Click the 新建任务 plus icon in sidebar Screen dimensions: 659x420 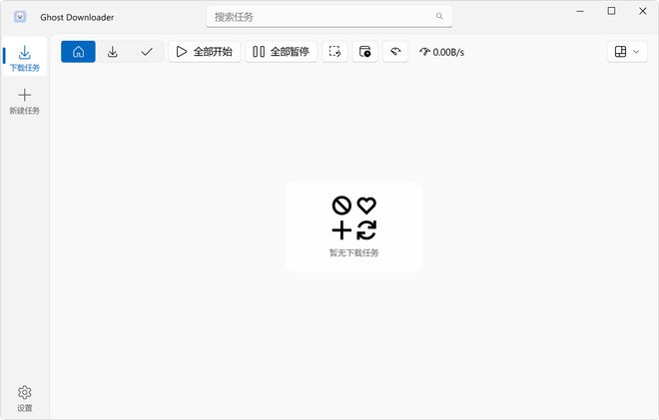coord(24,96)
